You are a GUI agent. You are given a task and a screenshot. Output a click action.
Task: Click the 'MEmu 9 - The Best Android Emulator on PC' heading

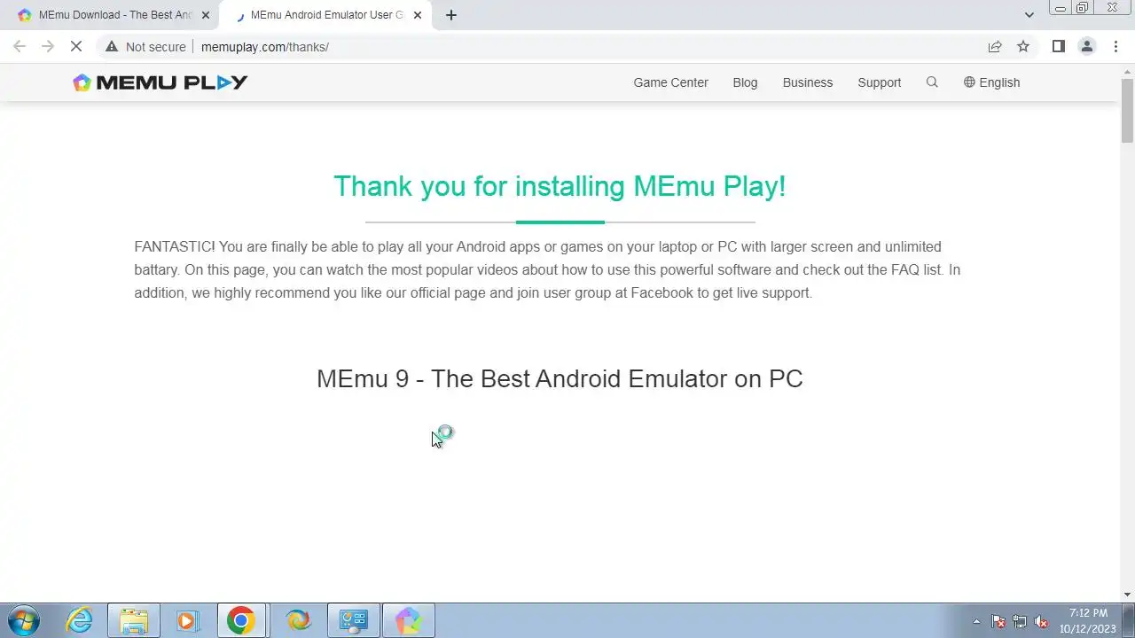pos(560,378)
